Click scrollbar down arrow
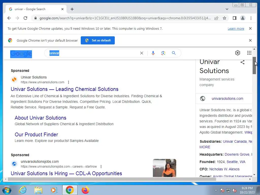This screenshot has width=260, height=195. (x=254, y=175)
